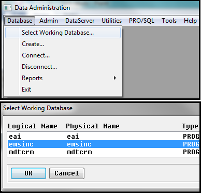Screen dimensions: 201x193
Task: Choose Exit from Database menu
Action: pyautogui.click(x=63, y=90)
